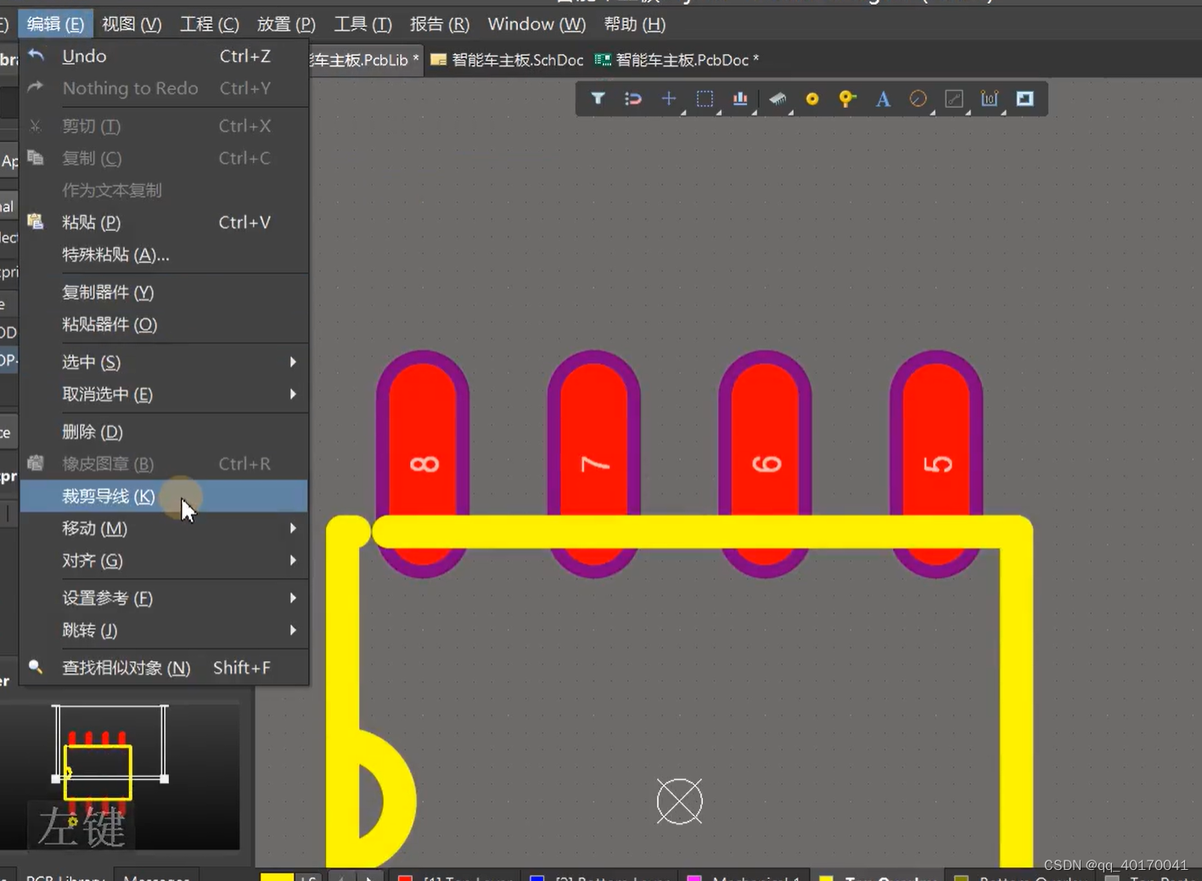Image resolution: width=1202 pixels, height=881 pixels.
Task: Choose 删除 (D) menu entry
Action: click(164, 431)
